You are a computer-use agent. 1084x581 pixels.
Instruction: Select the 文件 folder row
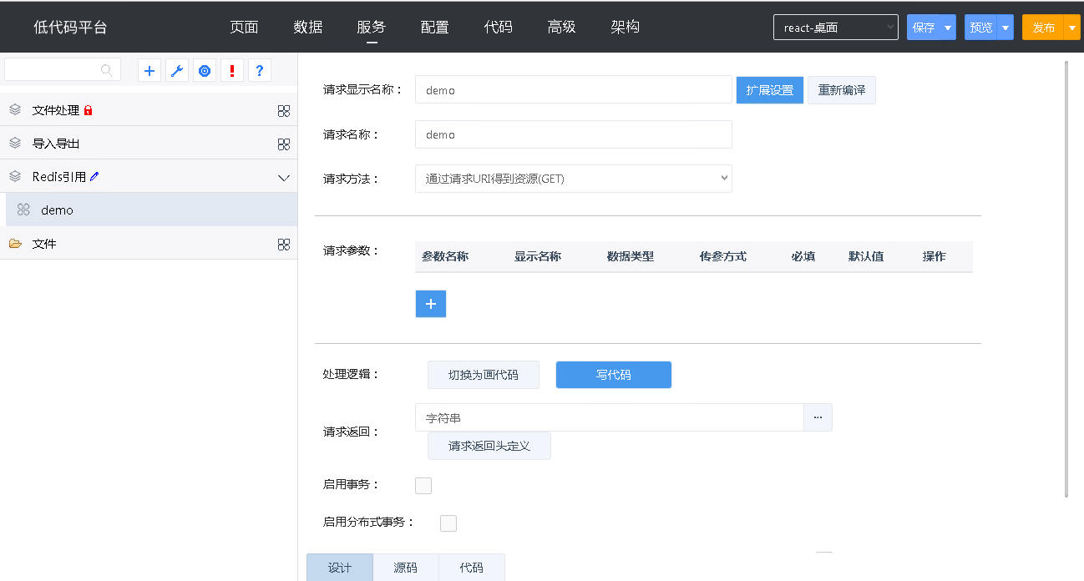[x=149, y=243]
